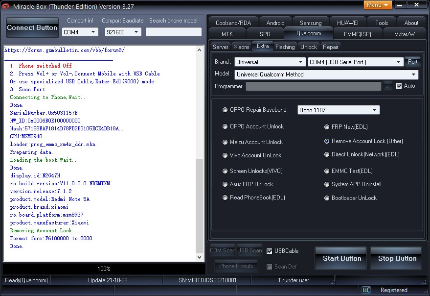430x296 pixels.
Task: Select Remove Account Lock (Other) option
Action: [363, 141]
